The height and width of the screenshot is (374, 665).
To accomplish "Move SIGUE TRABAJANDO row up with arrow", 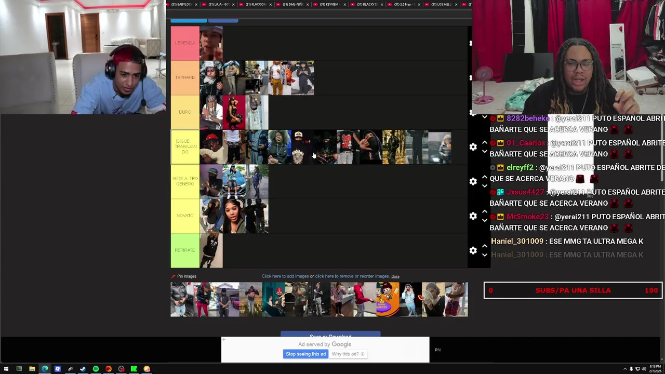I will click(485, 142).
